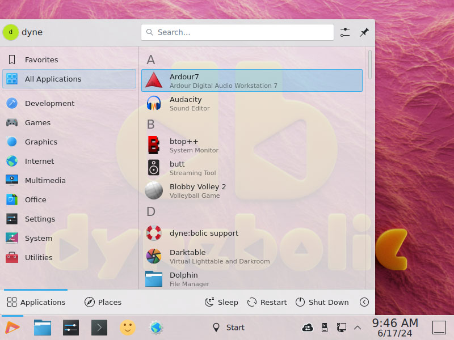Show the Office category
This screenshot has width=454, height=340.
coord(69,199)
